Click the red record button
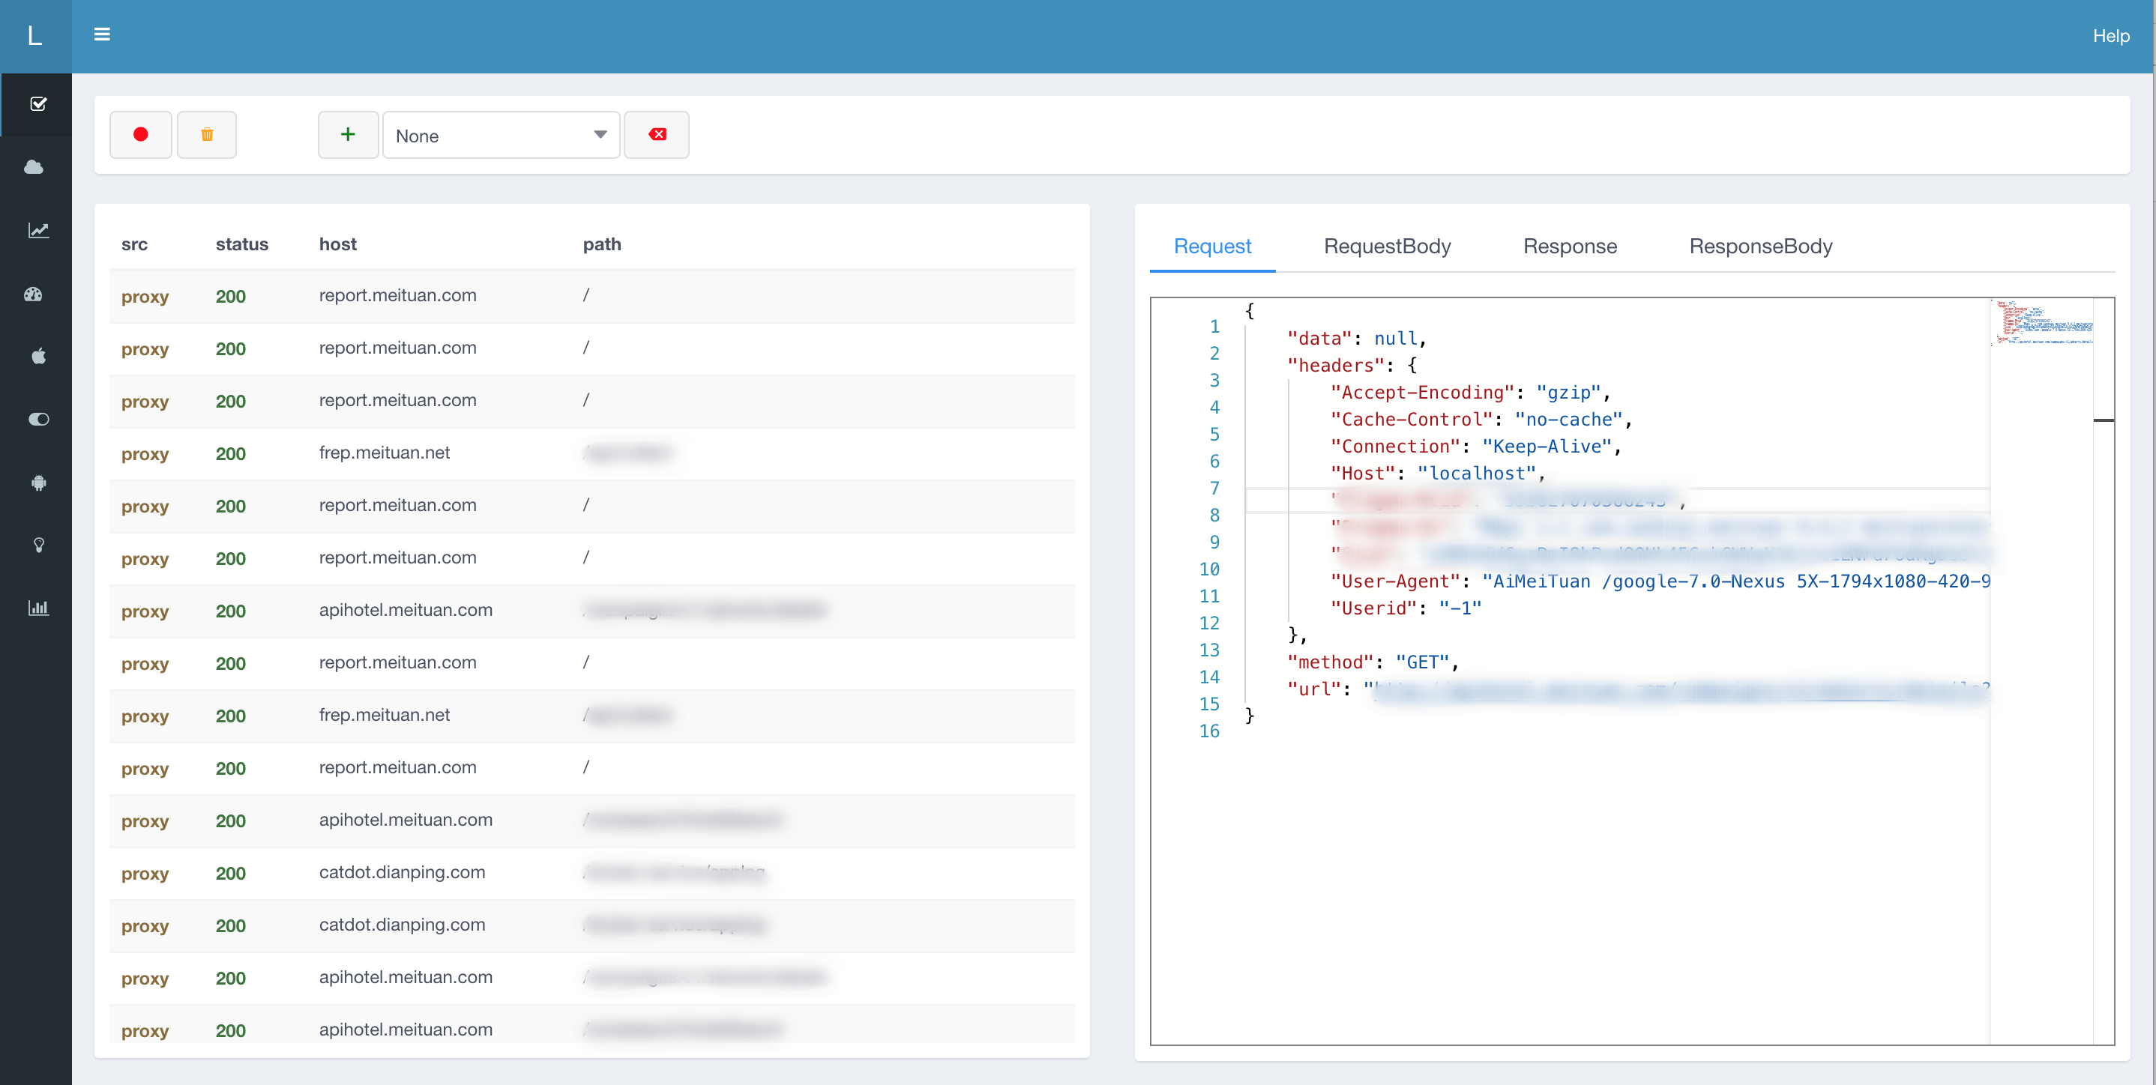The height and width of the screenshot is (1085, 2156). click(x=141, y=135)
